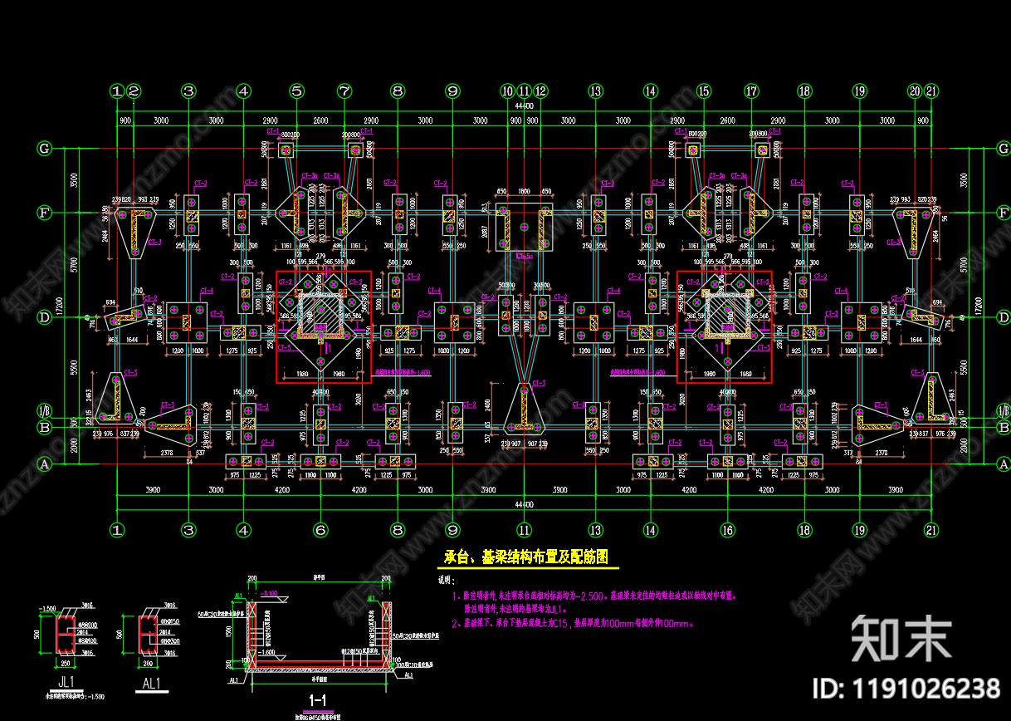Click the top 44400 overall dimension text
1011x721 pixels.
point(523,106)
